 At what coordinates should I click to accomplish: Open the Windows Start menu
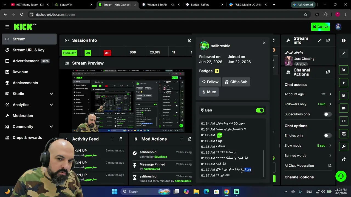coord(115,192)
